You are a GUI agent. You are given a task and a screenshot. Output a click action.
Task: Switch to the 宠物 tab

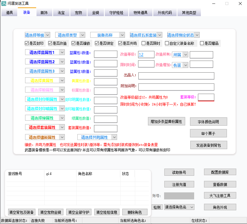pyautogui.click(x=78, y=13)
